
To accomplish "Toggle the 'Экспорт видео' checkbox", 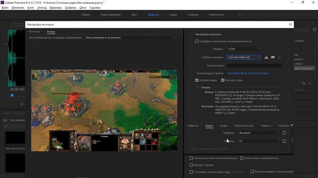I will click(x=197, y=80).
